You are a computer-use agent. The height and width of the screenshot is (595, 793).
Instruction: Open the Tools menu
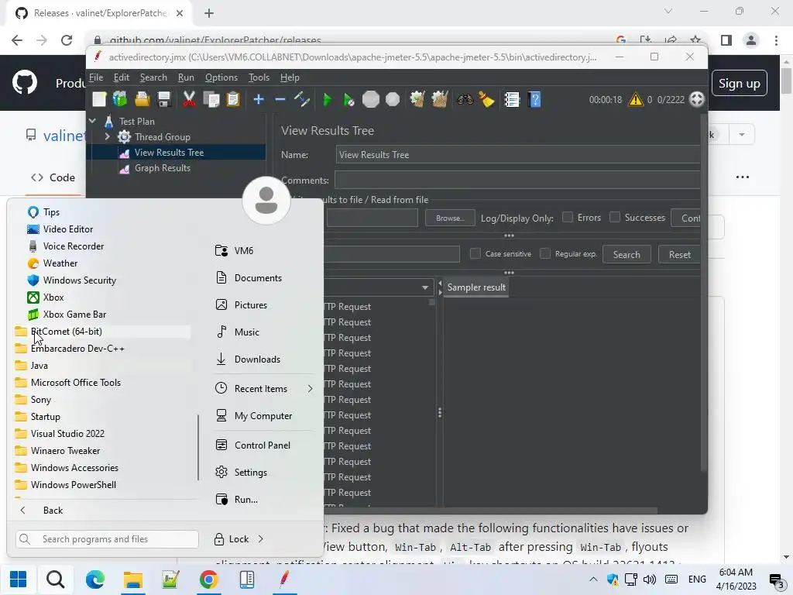tap(259, 77)
